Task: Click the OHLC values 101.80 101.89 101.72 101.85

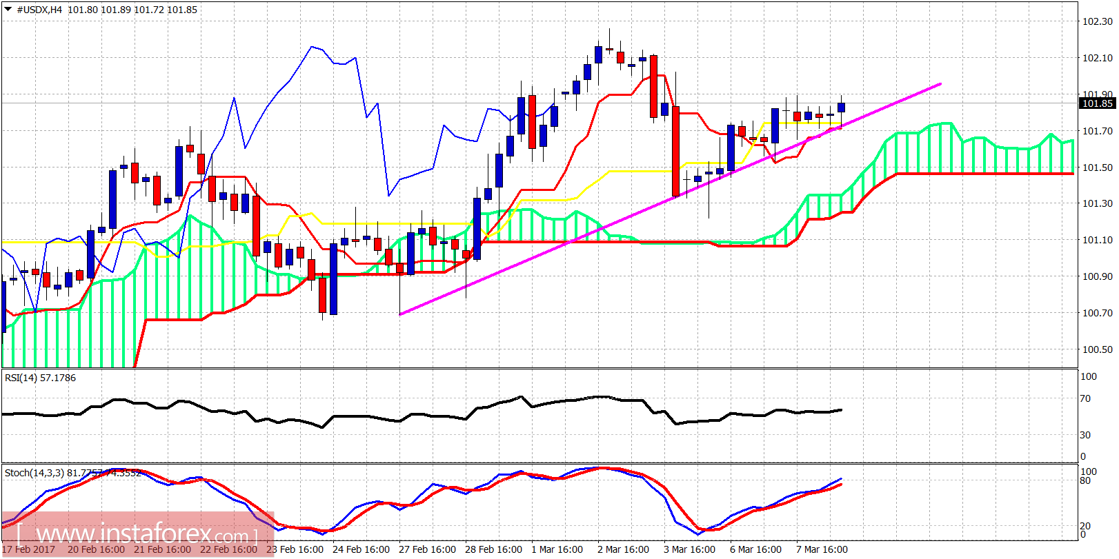Action: (x=132, y=10)
